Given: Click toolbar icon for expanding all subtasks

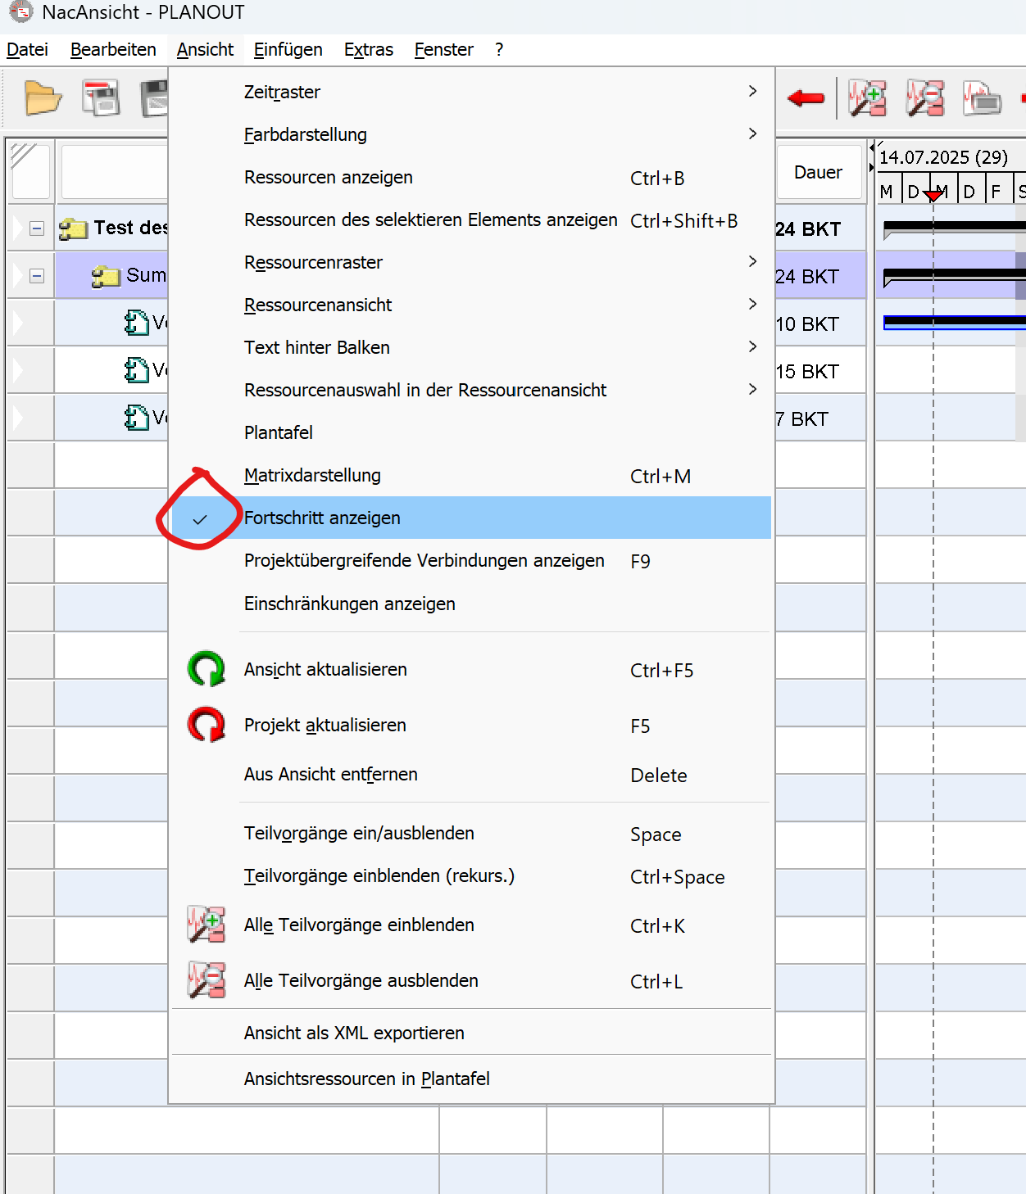Looking at the screenshot, I should pos(867,98).
